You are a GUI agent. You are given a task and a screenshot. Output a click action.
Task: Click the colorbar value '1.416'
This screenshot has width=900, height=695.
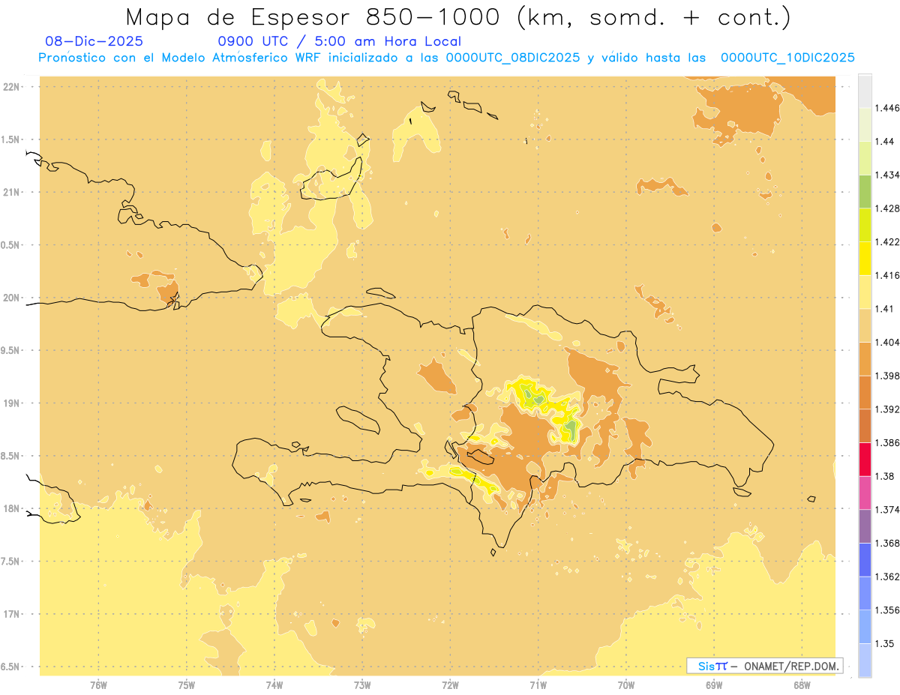886,275
